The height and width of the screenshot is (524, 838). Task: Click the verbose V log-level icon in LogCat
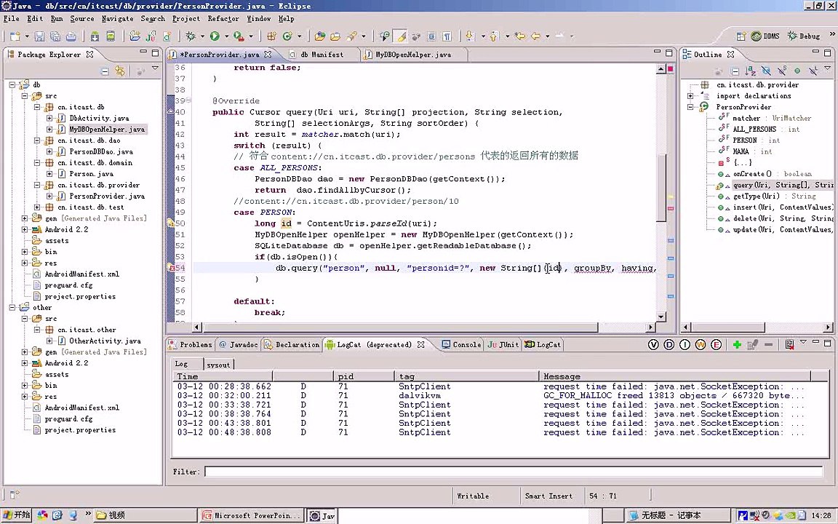tap(653, 345)
